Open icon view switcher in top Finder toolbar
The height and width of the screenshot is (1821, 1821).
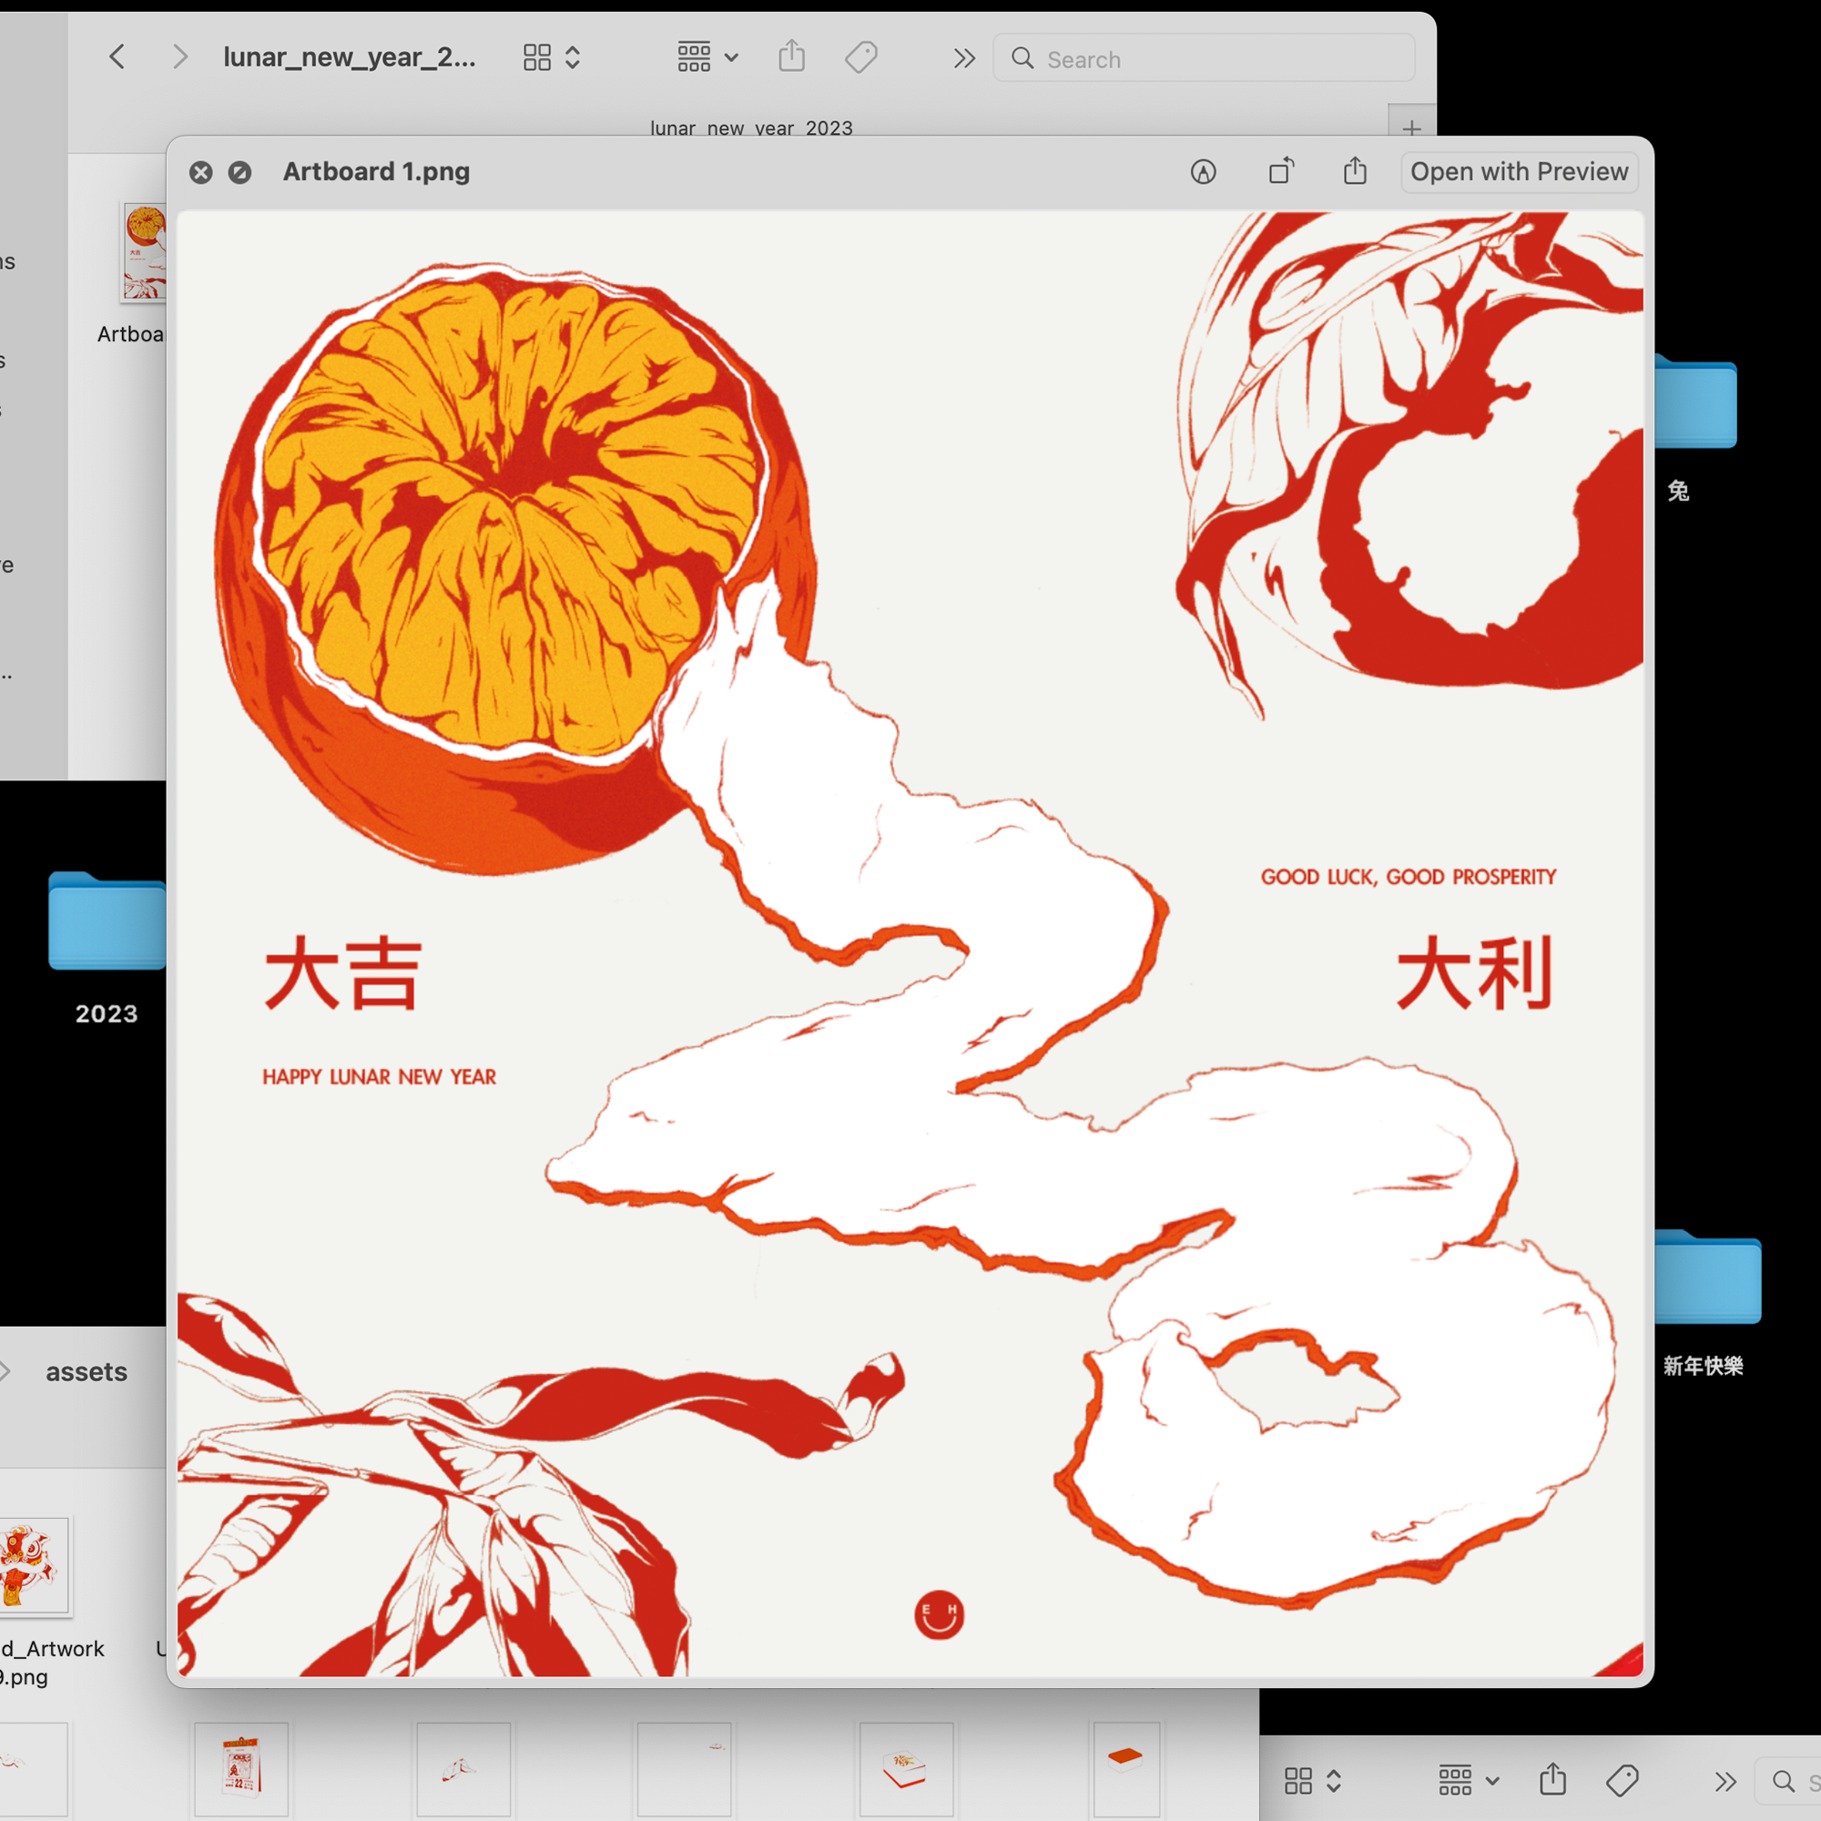(552, 57)
